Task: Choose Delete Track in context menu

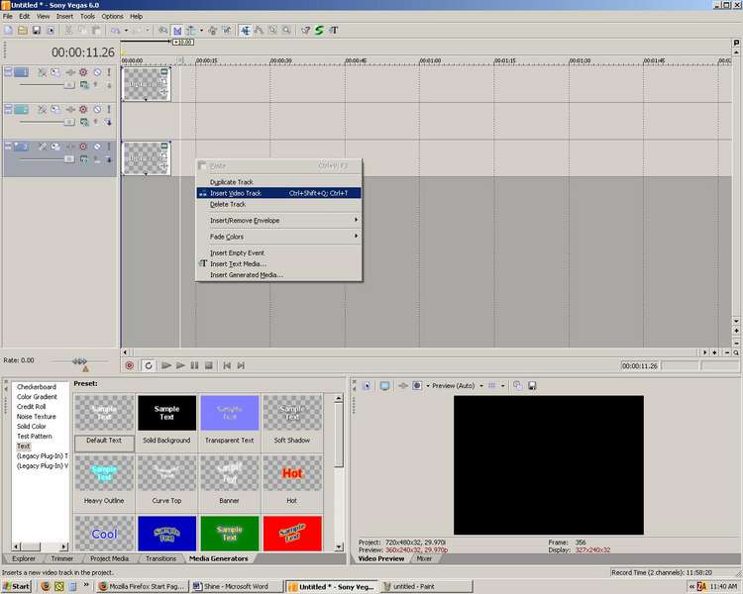Action: click(x=278, y=204)
